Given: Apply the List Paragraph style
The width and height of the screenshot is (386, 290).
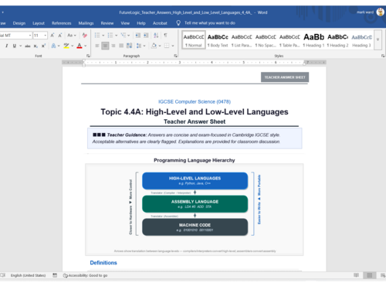Looking at the screenshot, I should click(x=242, y=40).
